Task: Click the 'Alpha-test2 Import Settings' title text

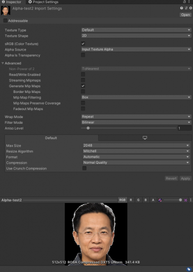Action: coord(37,8)
